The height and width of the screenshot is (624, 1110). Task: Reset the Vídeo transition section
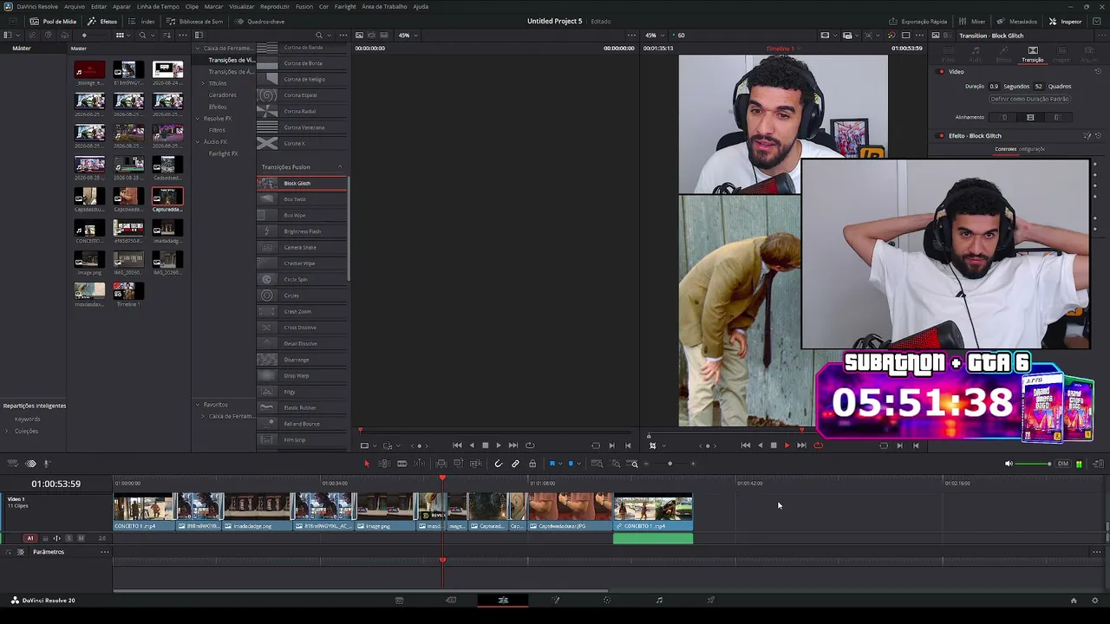pyautogui.click(x=1098, y=72)
